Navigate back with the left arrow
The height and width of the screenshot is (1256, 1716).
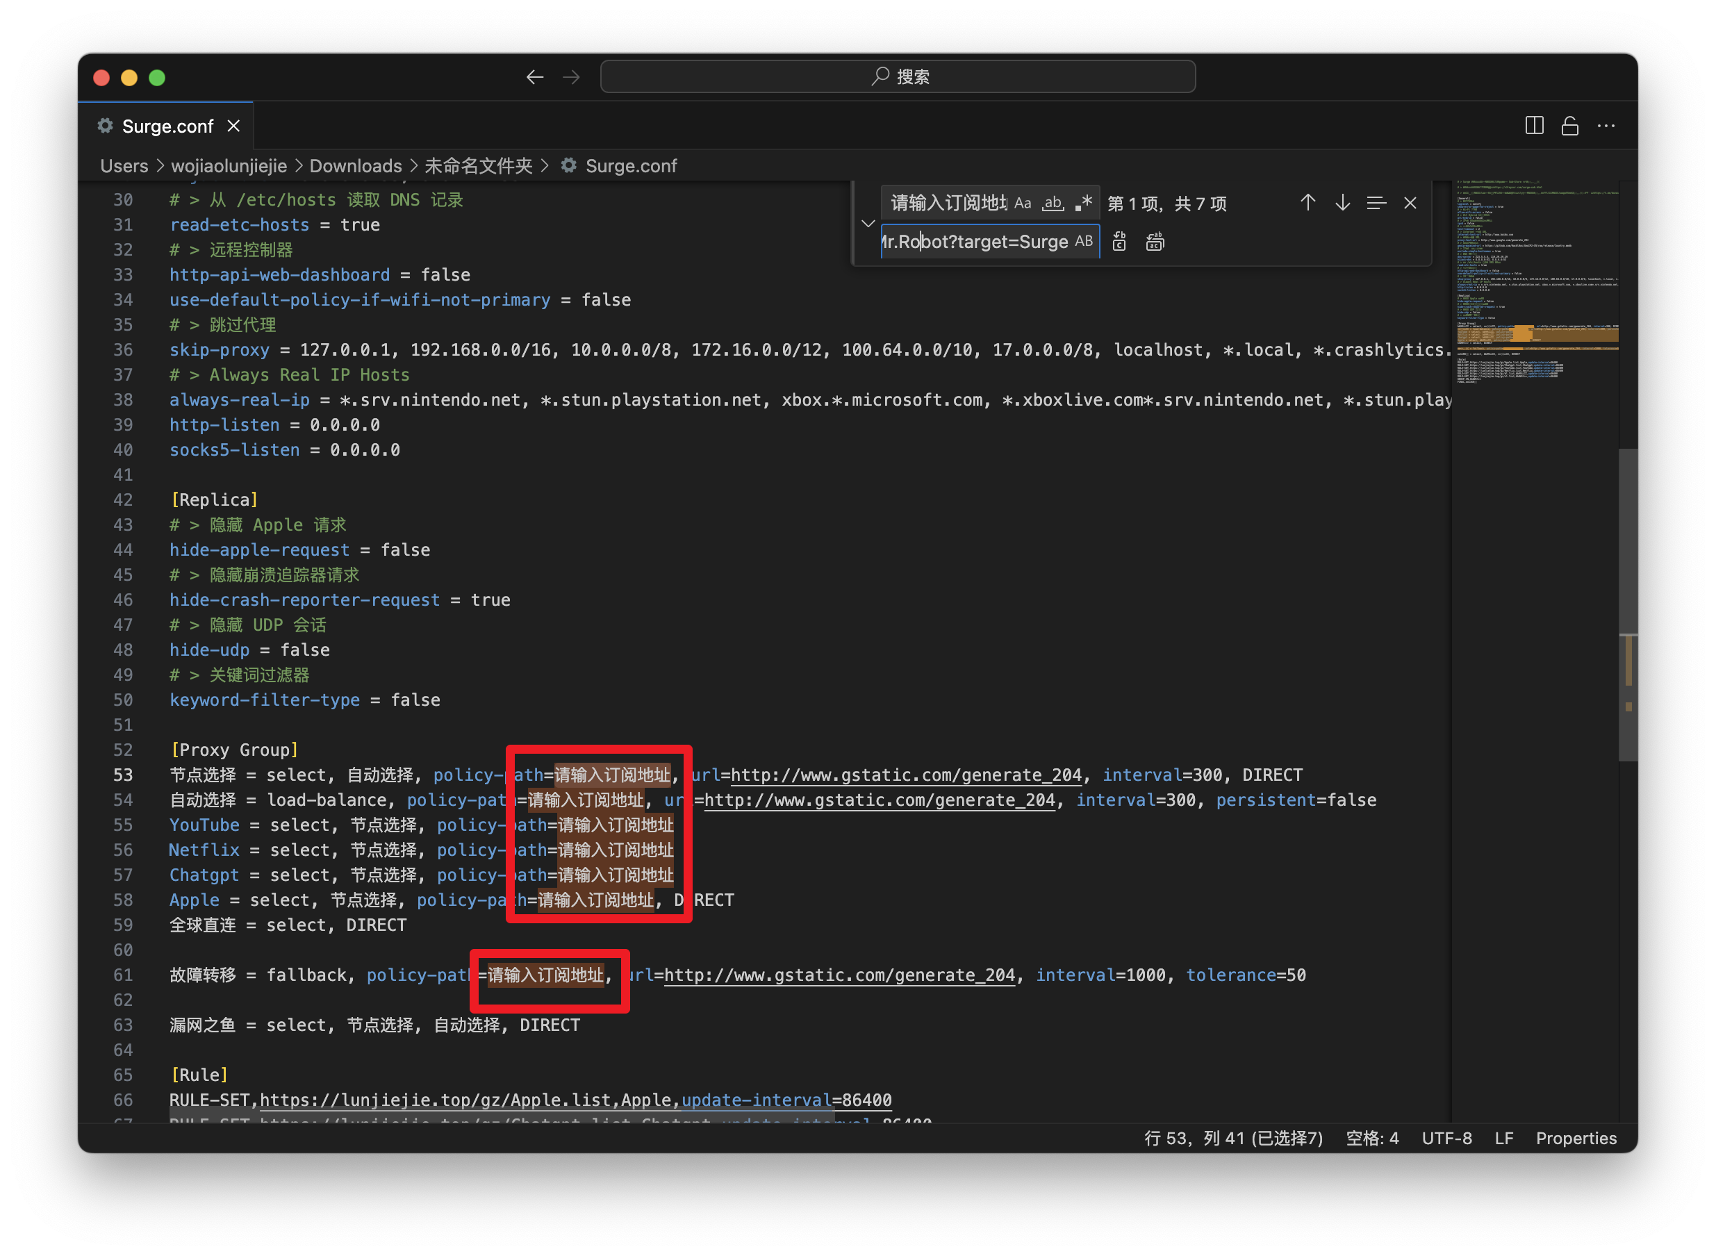[x=534, y=78]
